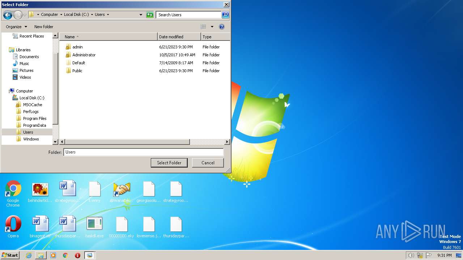The width and height of the screenshot is (463, 260).
Task: Click the taskbar clock showing 9:31 PM
Action: pos(444,255)
